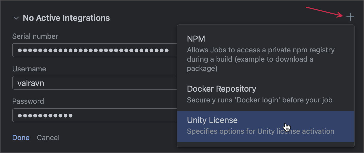Select the highlighted Unity License entry
Viewport: 364px width, 153px height.
pos(212,120)
